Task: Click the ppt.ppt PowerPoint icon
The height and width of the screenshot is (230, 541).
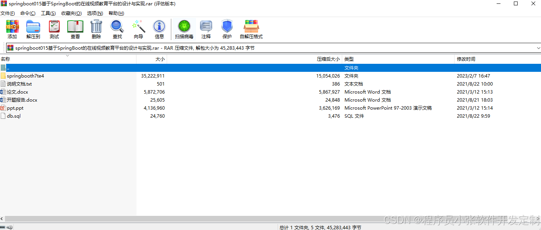Action: click(x=3, y=108)
